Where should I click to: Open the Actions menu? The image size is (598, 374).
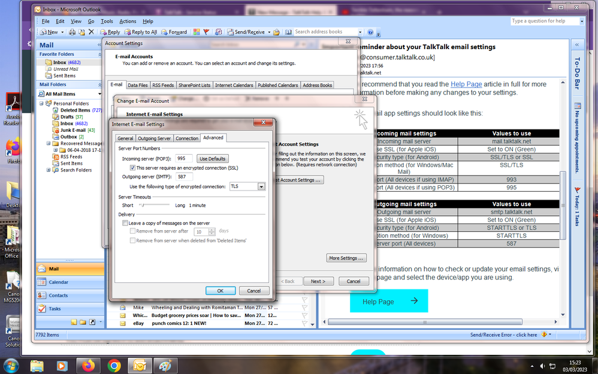(x=128, y=22)
